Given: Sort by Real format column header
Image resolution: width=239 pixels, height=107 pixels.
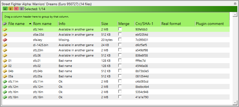Looking at the screenshot, I should click(178, 24).
